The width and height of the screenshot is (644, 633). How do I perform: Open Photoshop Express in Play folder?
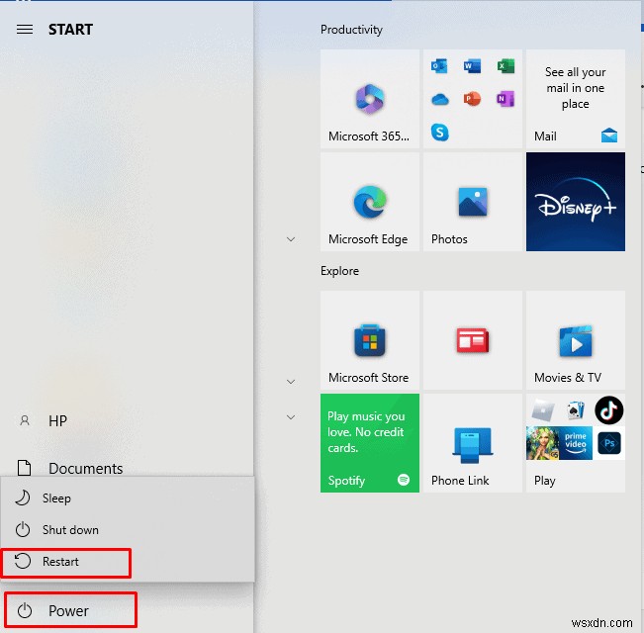click(x=608, y=443)
